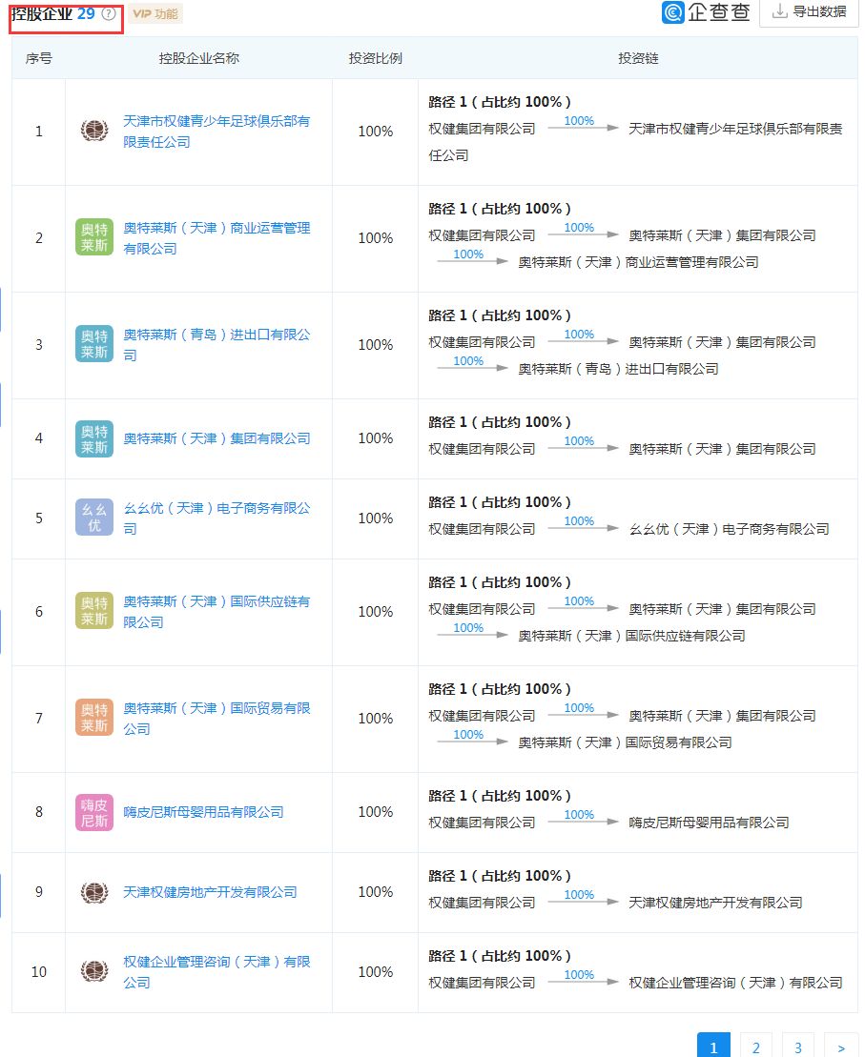Open 权健企业管理咨询（天津）有限公司 name link
The height and width of the screenshot is (1057, 865).
[216, 972]
